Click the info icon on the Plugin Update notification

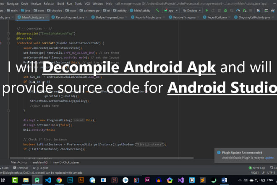coord(219,153)
